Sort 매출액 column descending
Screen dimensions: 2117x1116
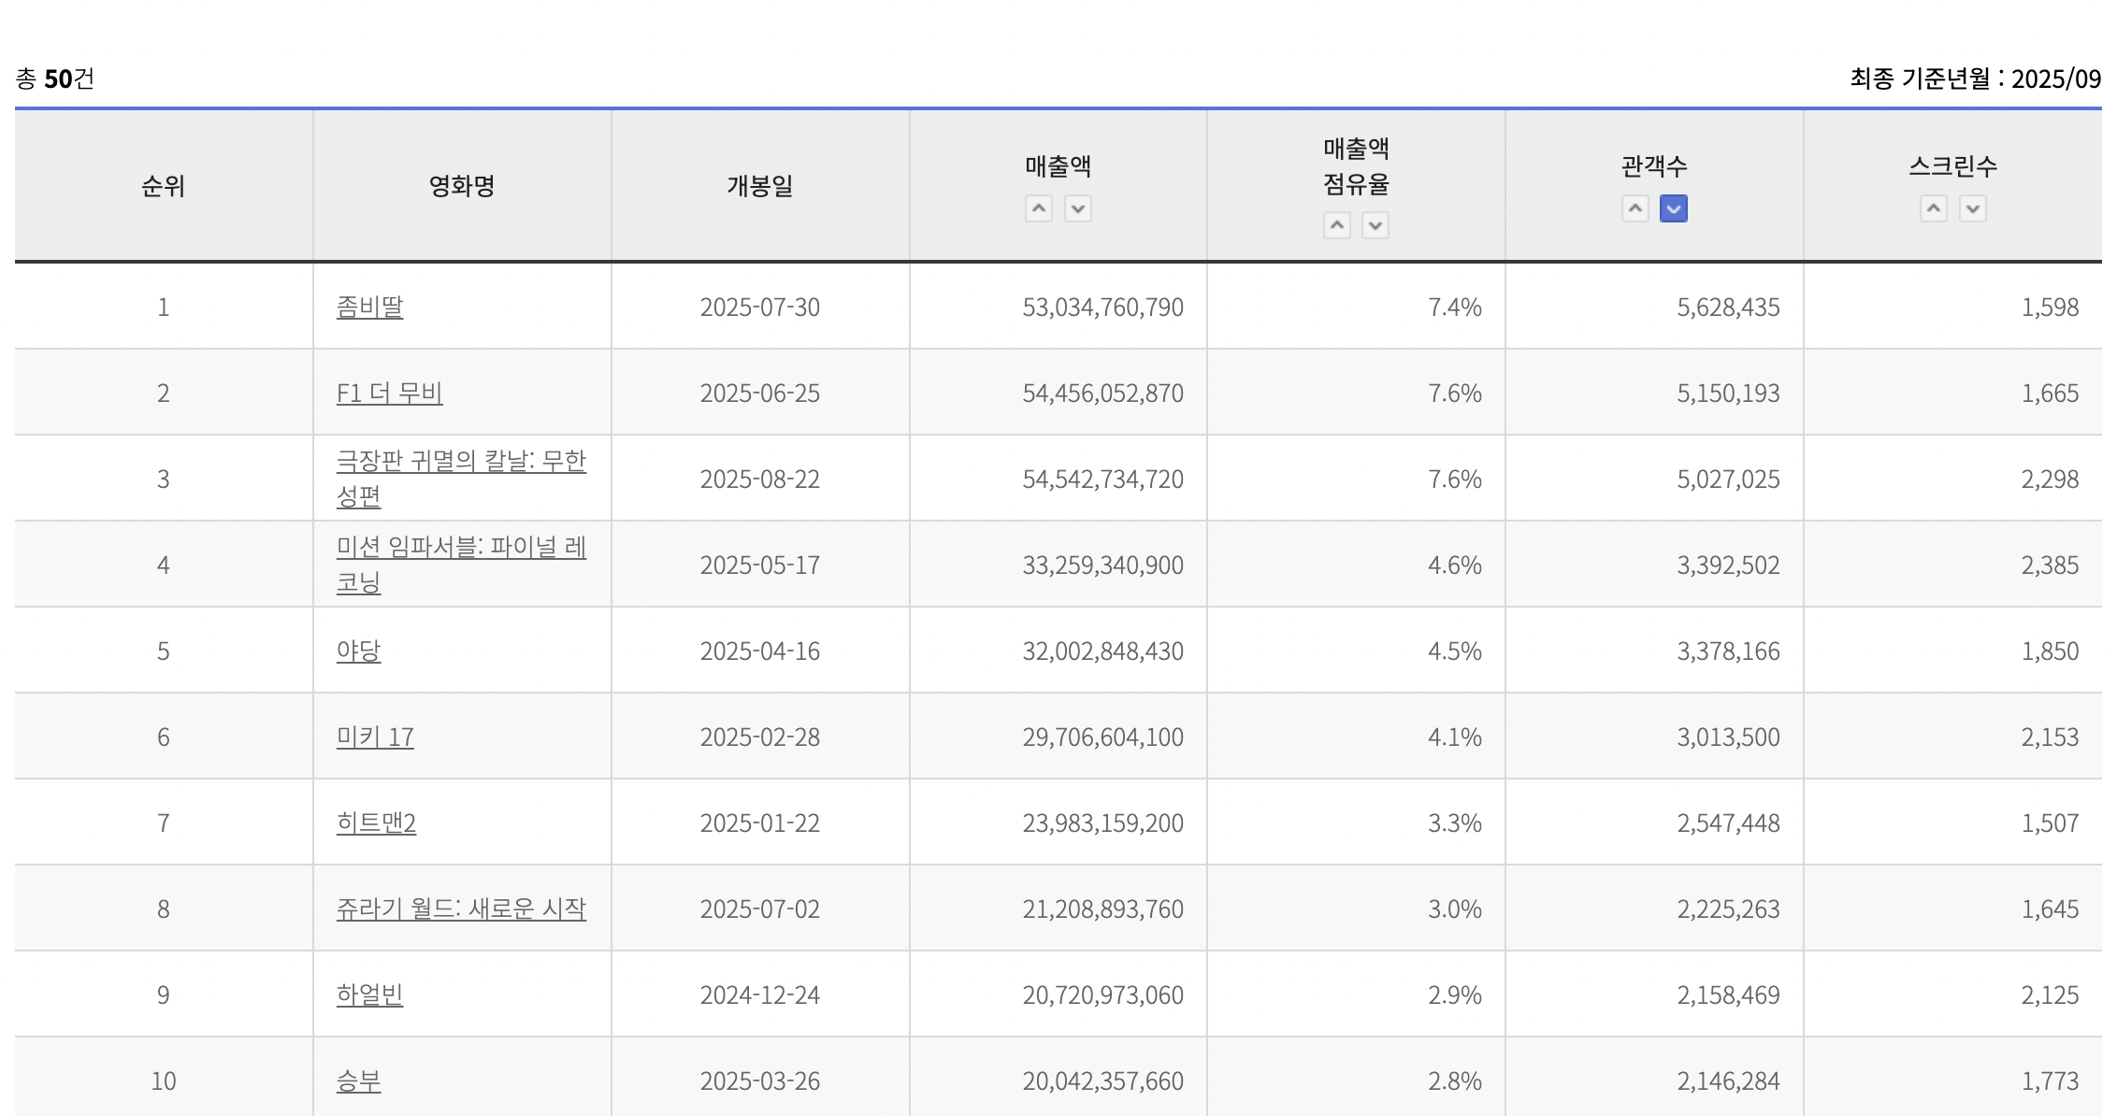1077,208
